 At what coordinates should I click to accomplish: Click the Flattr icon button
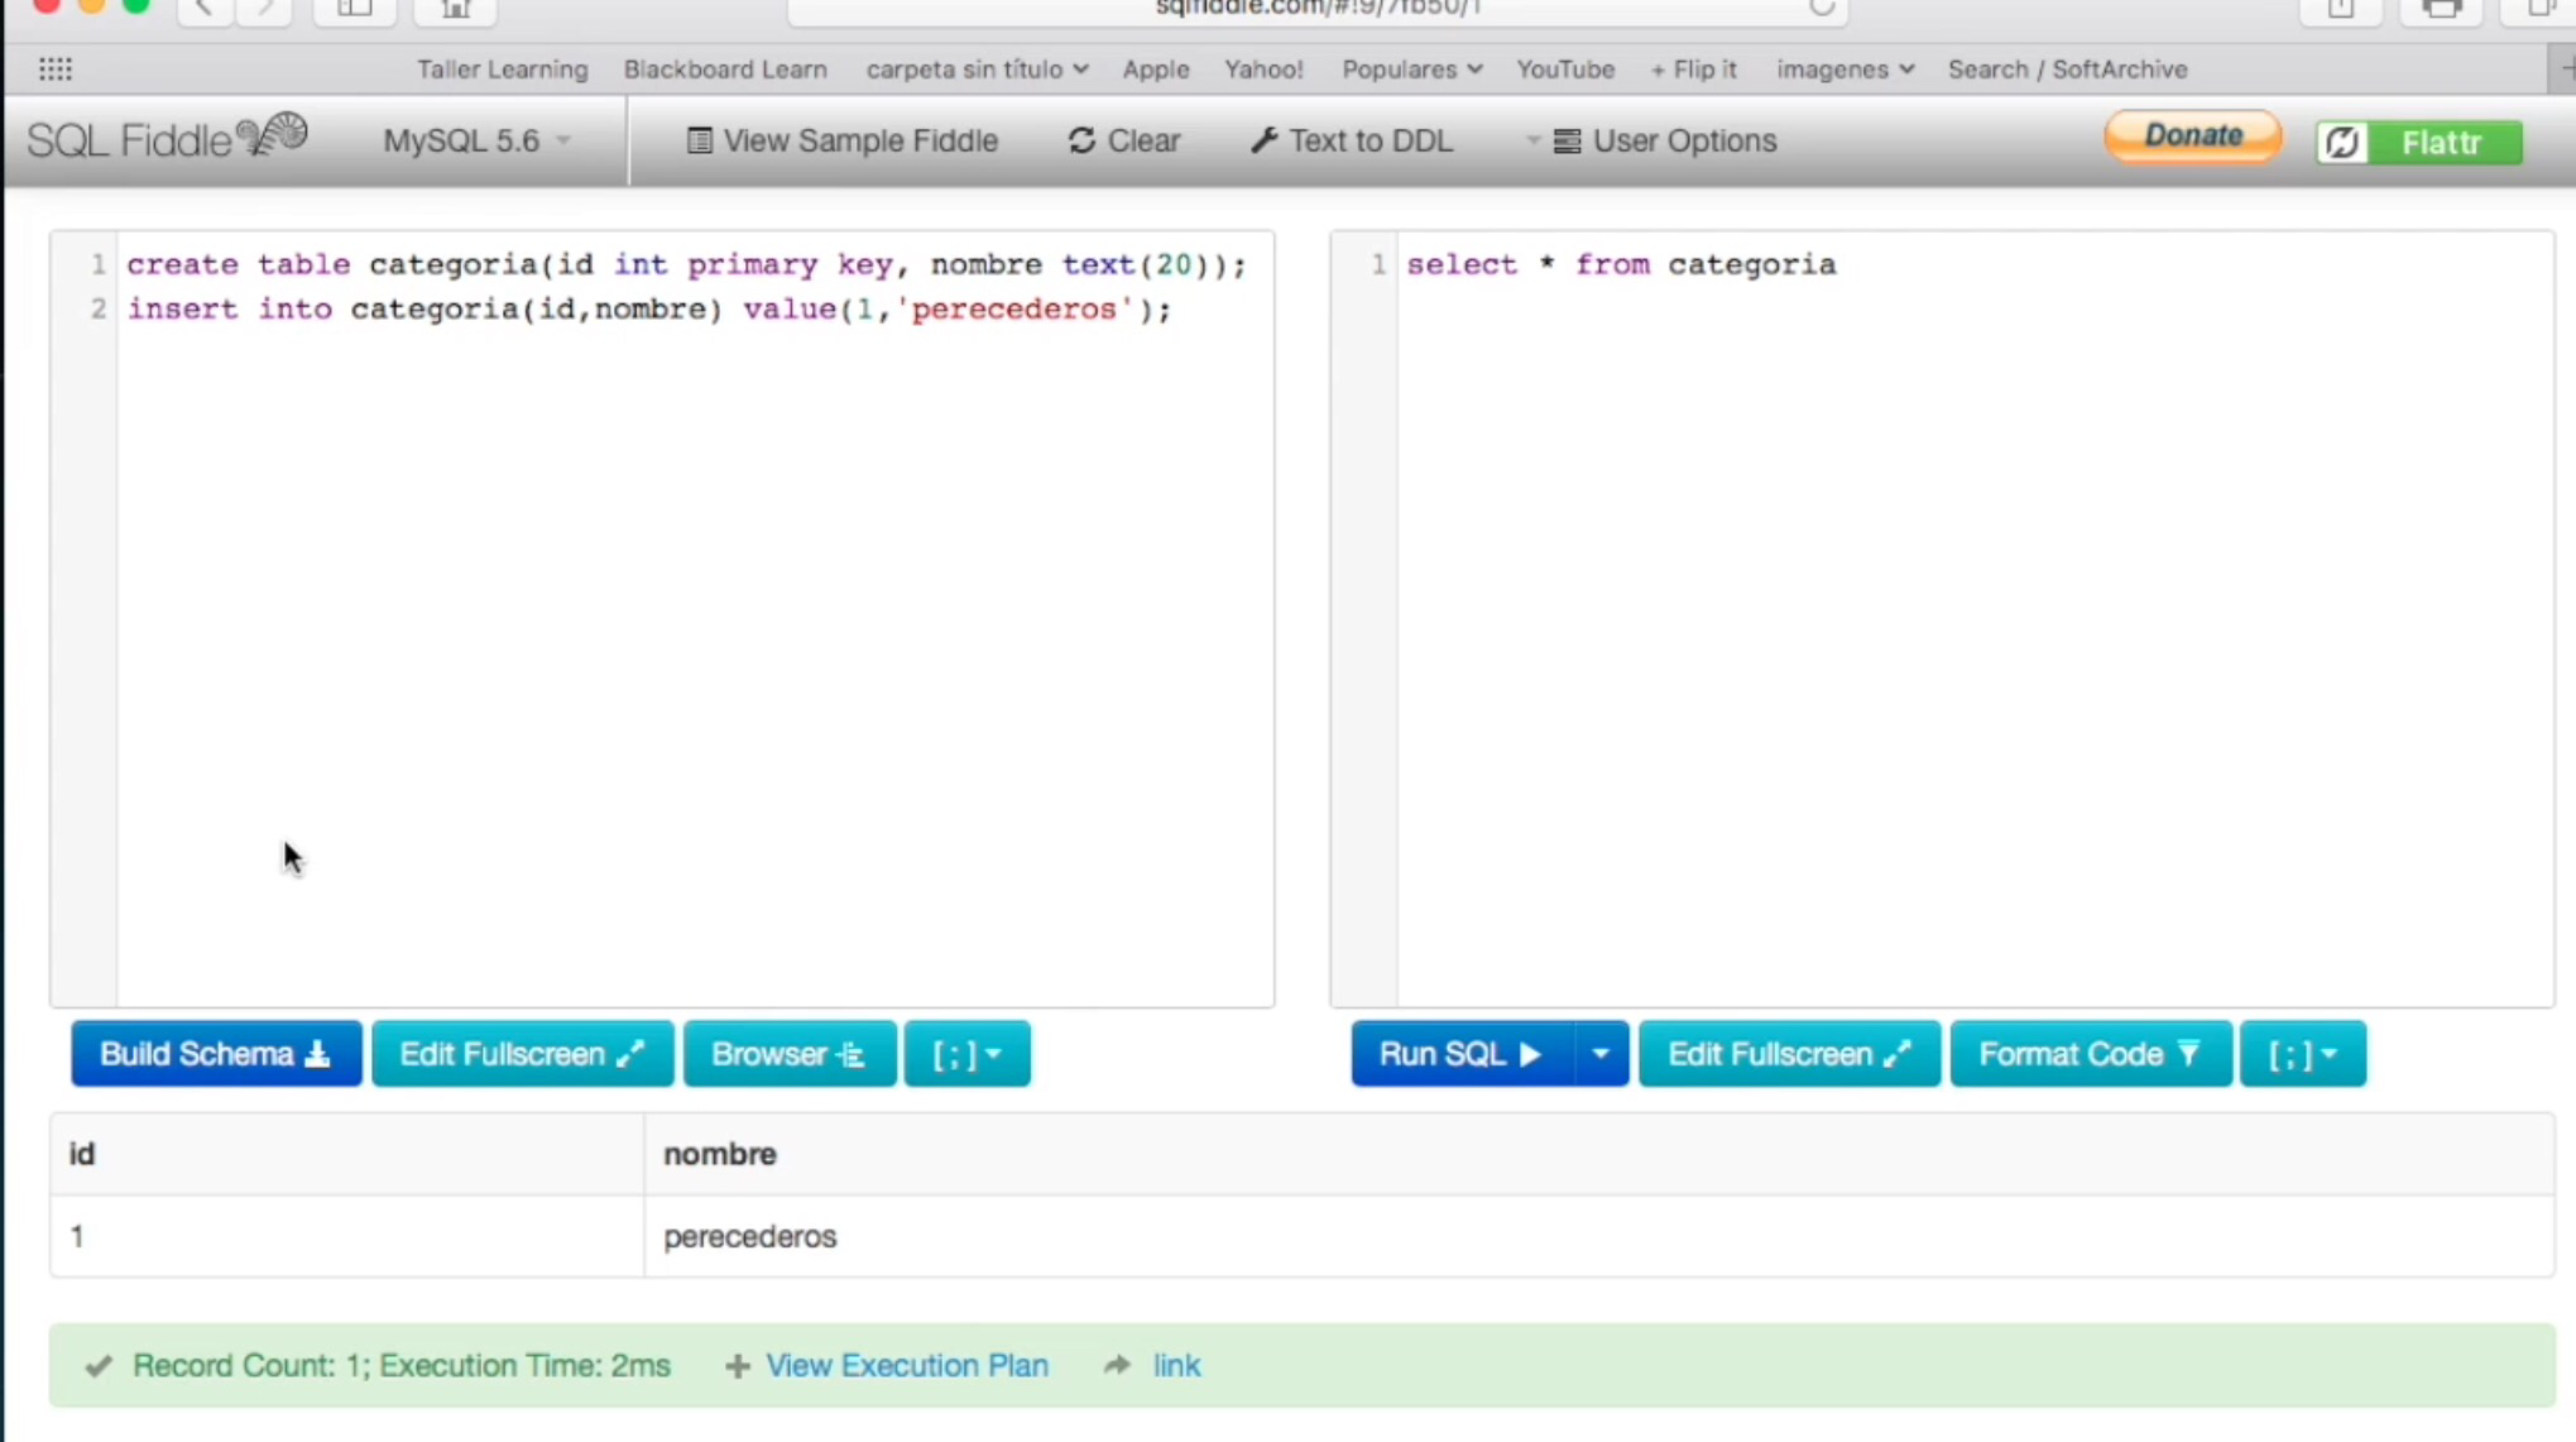2342,142
